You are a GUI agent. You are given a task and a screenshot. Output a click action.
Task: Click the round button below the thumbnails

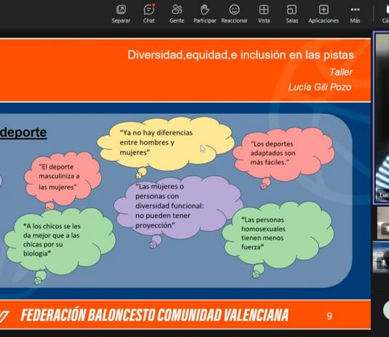(386, 310)
